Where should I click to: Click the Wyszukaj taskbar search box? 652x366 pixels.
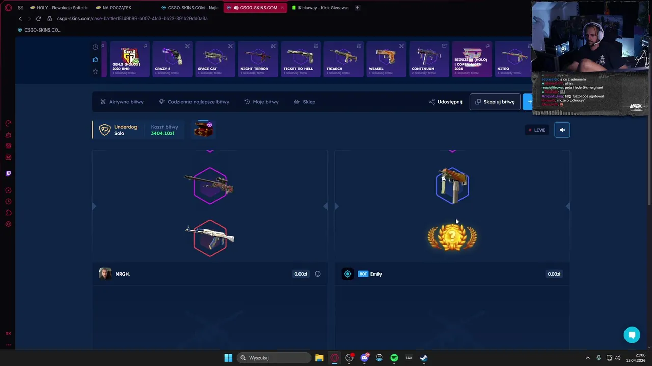[x=275, y=358]
